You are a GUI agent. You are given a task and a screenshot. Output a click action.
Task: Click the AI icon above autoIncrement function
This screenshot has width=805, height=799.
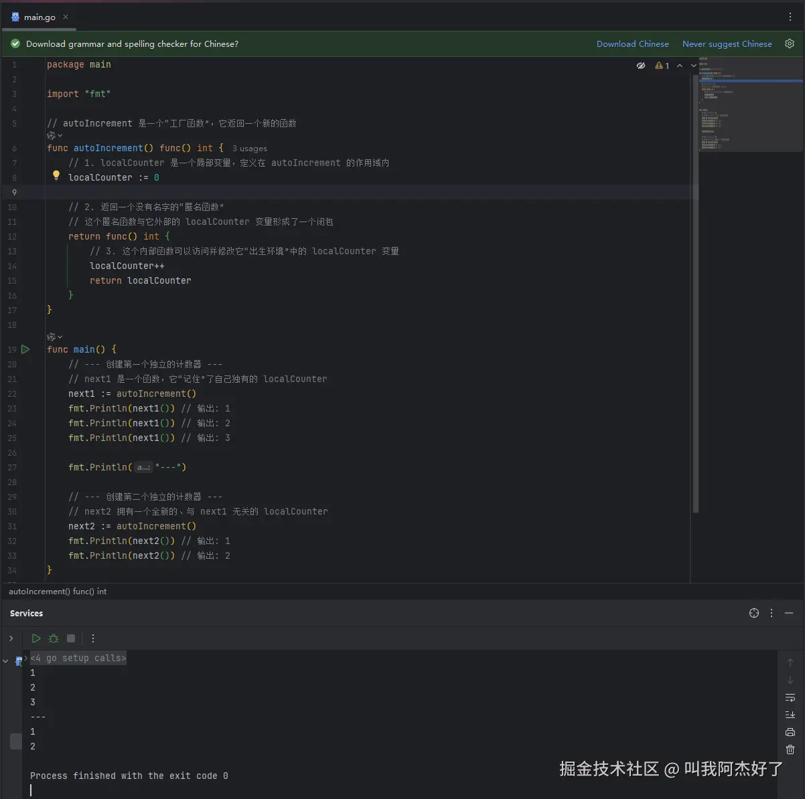pos(51,135)
